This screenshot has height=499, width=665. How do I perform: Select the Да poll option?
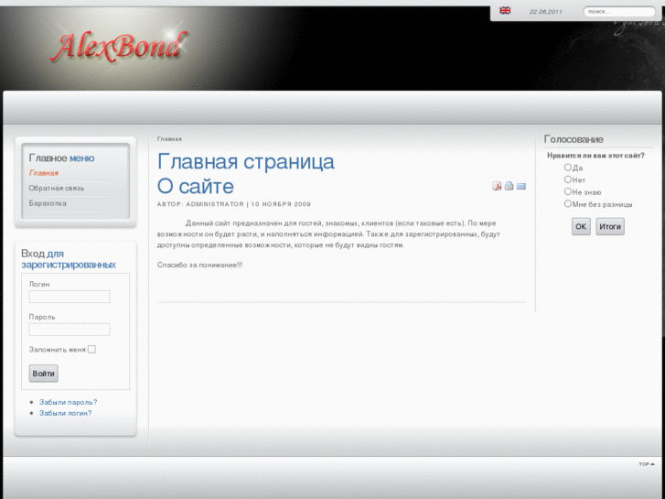point(567,168)
